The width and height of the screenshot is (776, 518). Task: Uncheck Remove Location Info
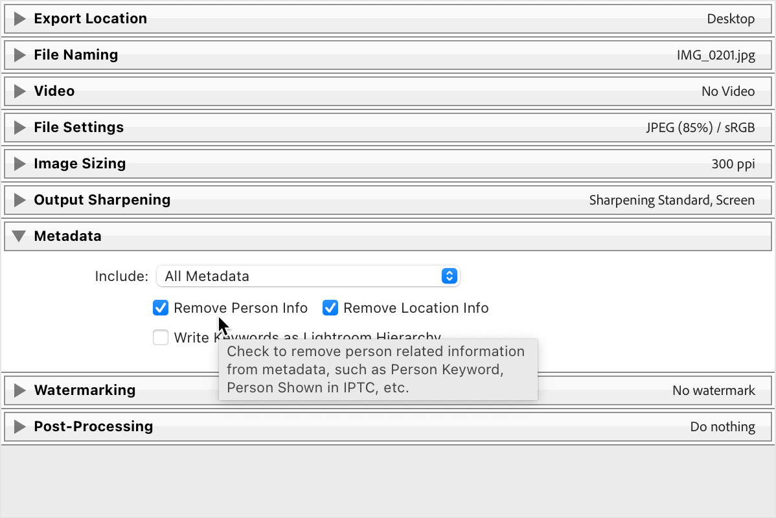[330, 308]
